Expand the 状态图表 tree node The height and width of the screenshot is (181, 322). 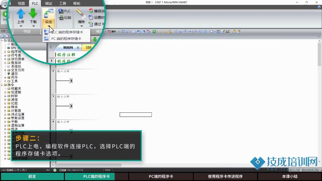click(x=5, y=59)
